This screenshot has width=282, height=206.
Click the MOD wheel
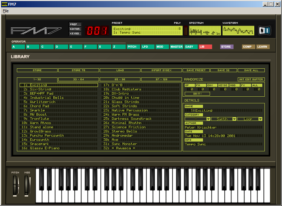coord(27,186)
